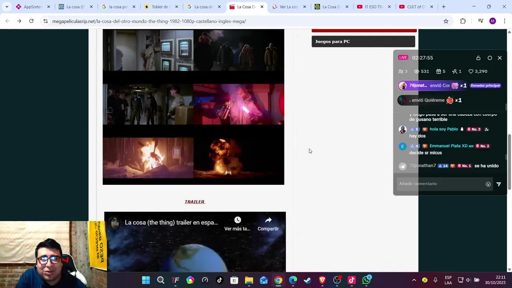Click Compartir on the trailer video
This screenshot has width=512, height=288.
pyautogui.click(x=268, y=224)
